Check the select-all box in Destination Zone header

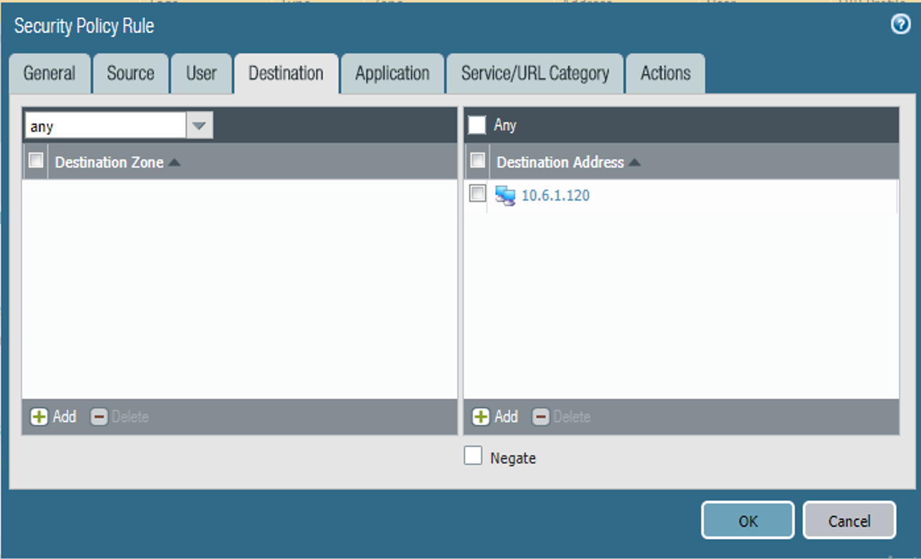tap(35, 160)
